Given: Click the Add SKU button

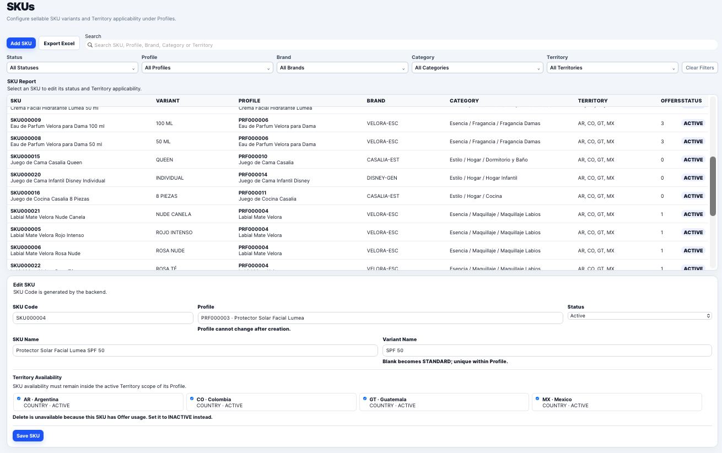Looking at the screenshot, I should 21,43.
